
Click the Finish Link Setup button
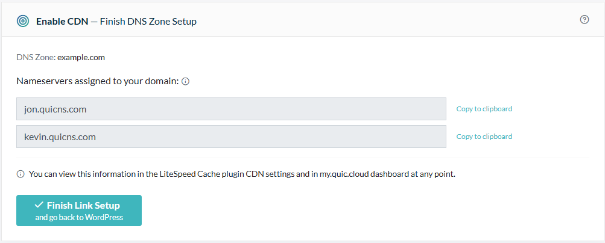[x=78, y=211]
